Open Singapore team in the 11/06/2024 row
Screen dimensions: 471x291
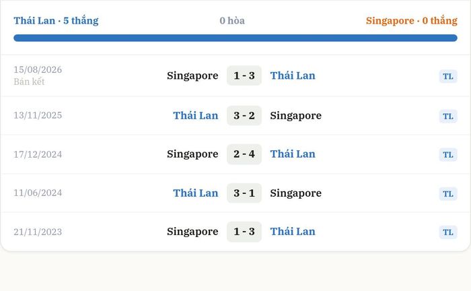click(x=296, y=193)
